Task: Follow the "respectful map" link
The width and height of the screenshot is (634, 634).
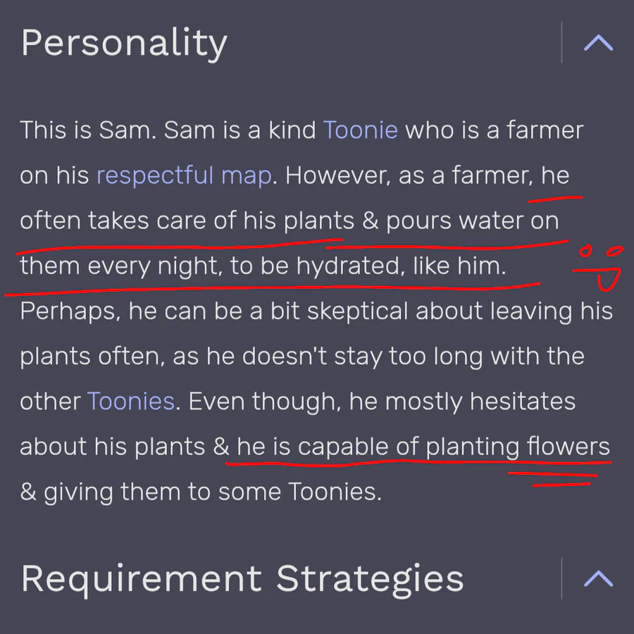Action: [x=183, y=175]
